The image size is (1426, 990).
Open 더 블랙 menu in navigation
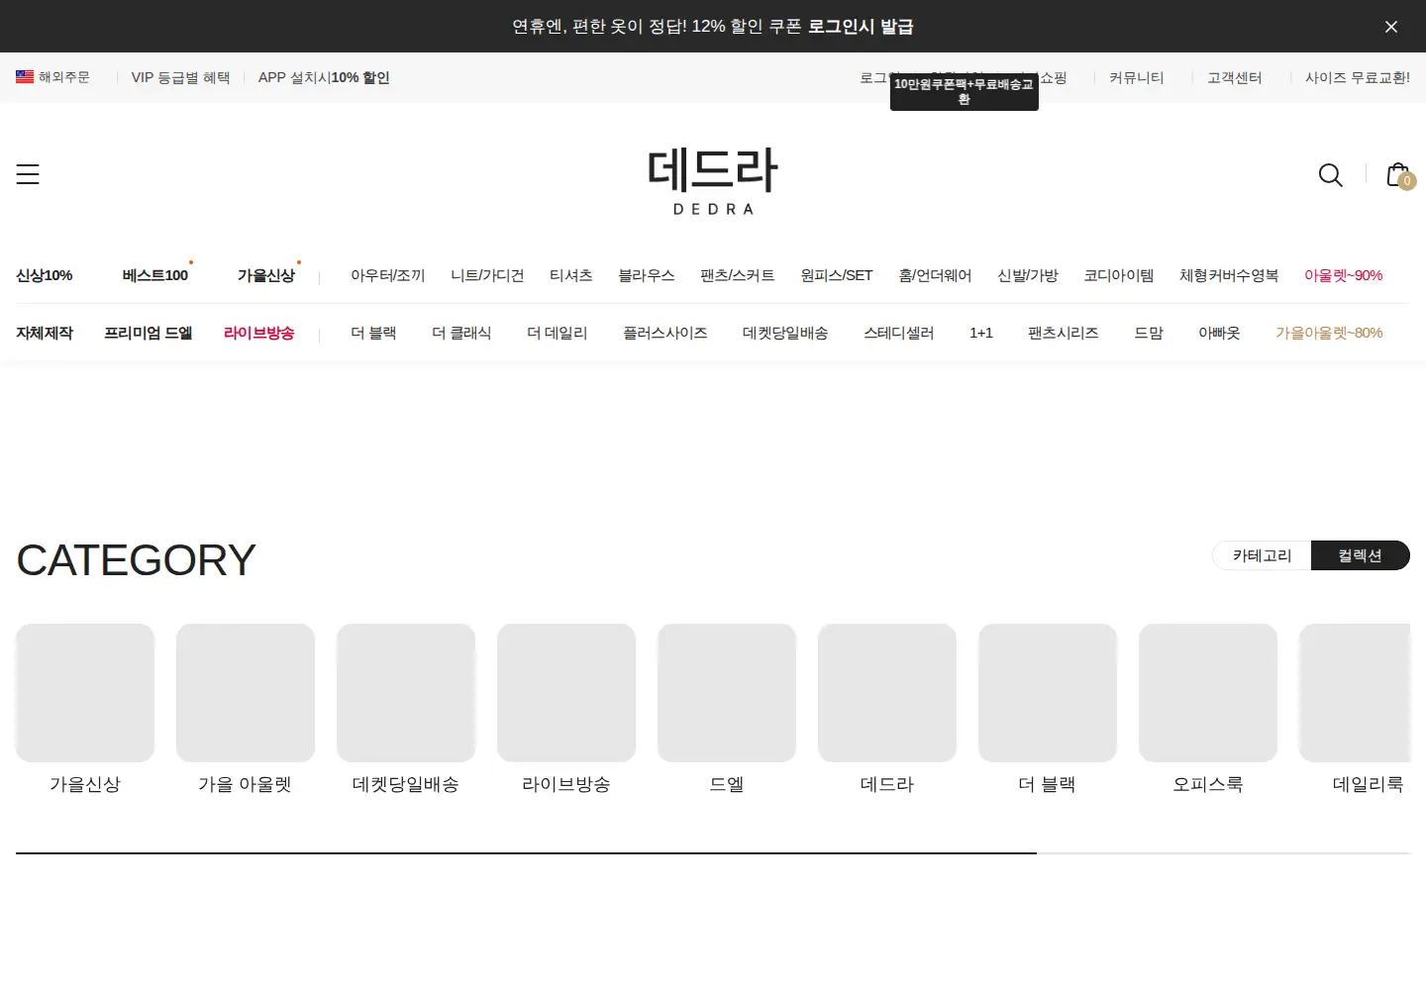click(x=373, y=333)
